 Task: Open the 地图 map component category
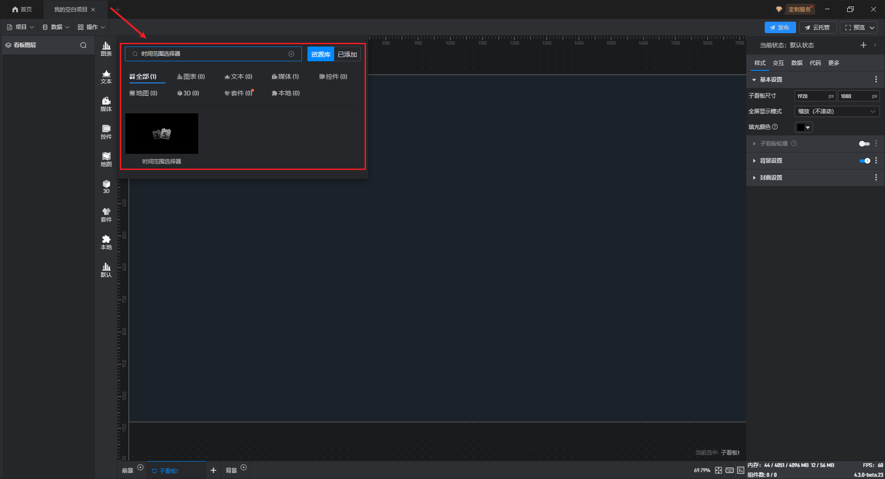pos(106,159)
